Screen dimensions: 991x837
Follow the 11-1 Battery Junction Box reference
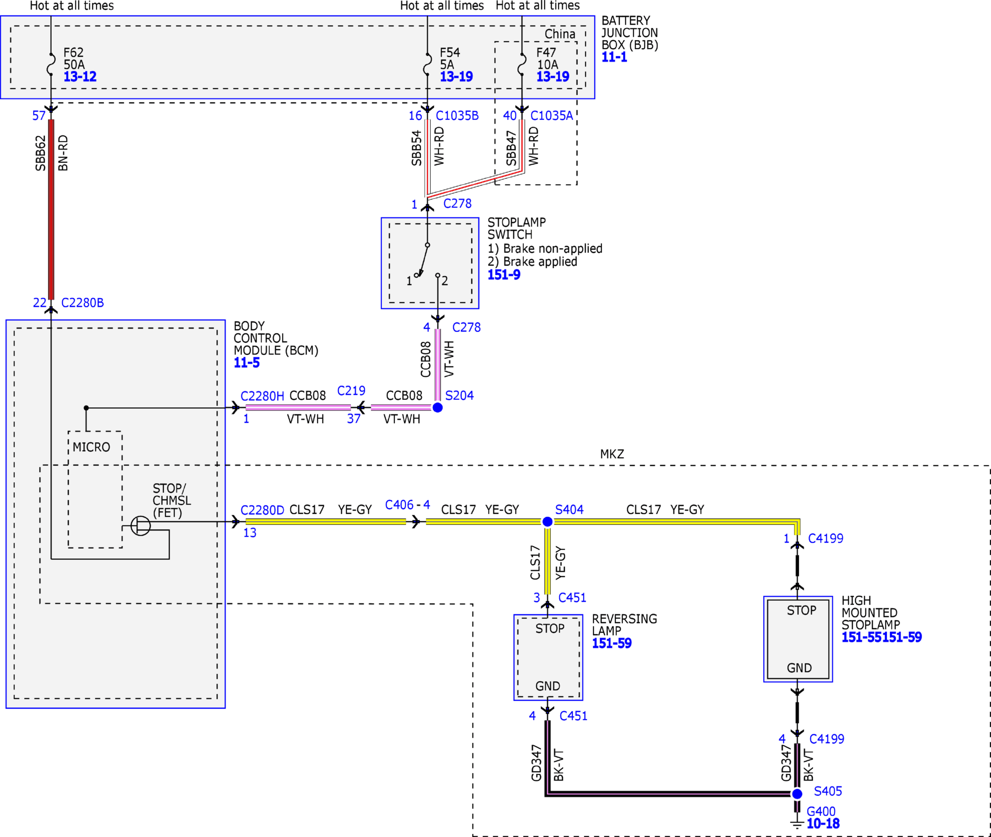click(x=614, y=57)
